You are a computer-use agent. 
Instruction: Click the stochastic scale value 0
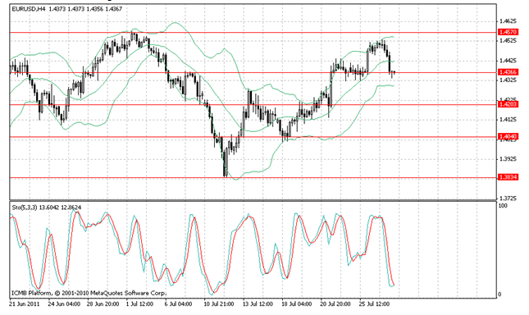pos(500,294)
